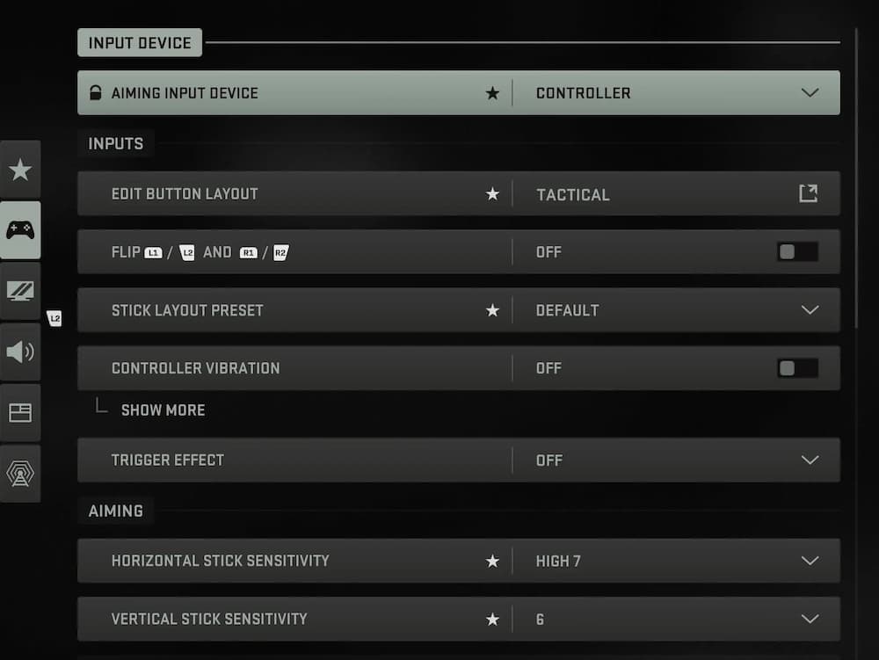Expand the Vertical Stick Sensitivity dropdown
The image size is (879, 660).
[810, 620]
